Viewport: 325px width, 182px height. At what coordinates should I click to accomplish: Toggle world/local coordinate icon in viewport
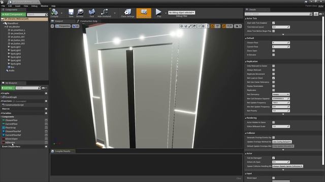(194, 26)
